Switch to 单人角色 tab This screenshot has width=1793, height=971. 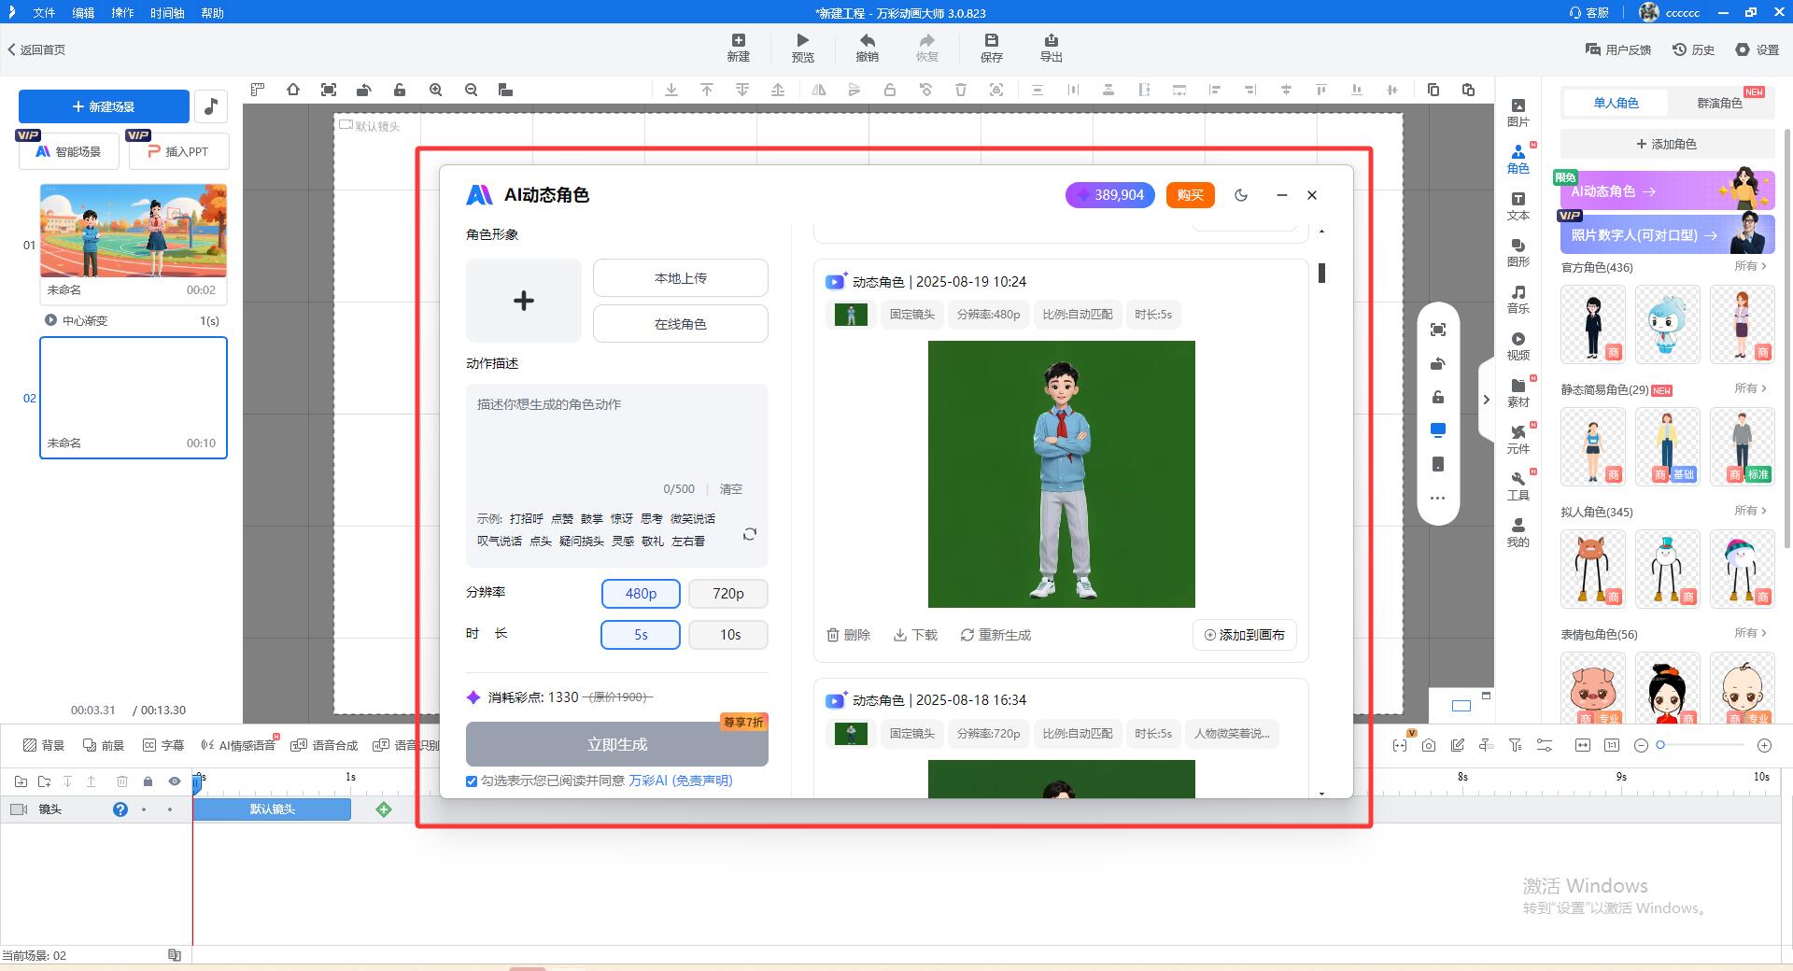[x=1616, y=103]
